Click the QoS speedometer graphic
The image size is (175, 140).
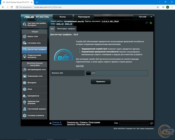pos(64,55)
